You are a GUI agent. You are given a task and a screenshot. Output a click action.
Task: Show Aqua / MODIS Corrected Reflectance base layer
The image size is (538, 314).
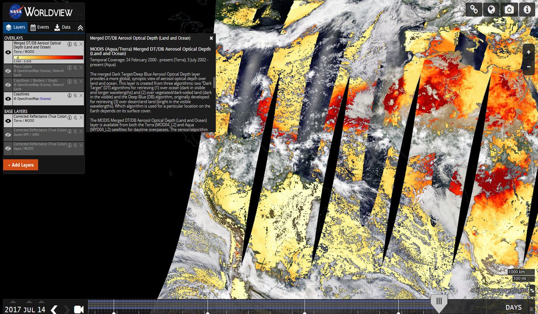[x=8, y=148]
